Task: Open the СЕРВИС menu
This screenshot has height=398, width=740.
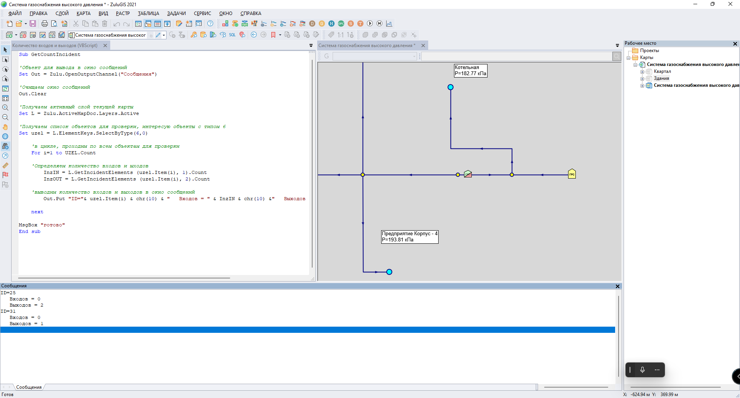Action: click(x=202, y=13)
